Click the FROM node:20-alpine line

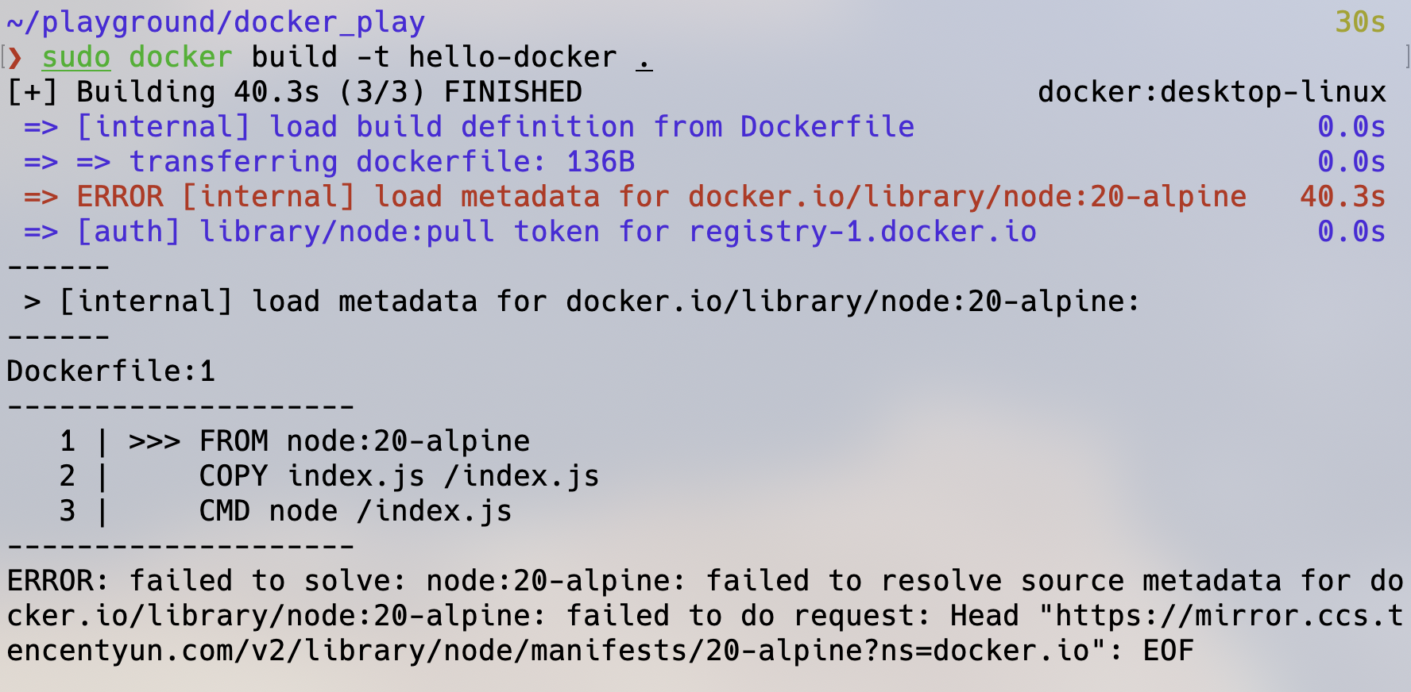[365, 441]
